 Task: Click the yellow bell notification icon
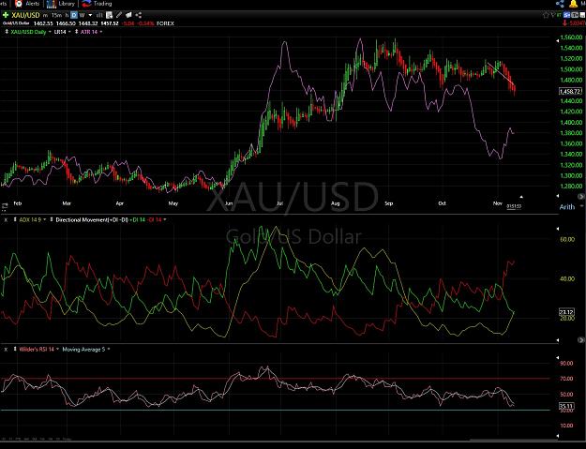pyautogui.click(x=573, y=4)
